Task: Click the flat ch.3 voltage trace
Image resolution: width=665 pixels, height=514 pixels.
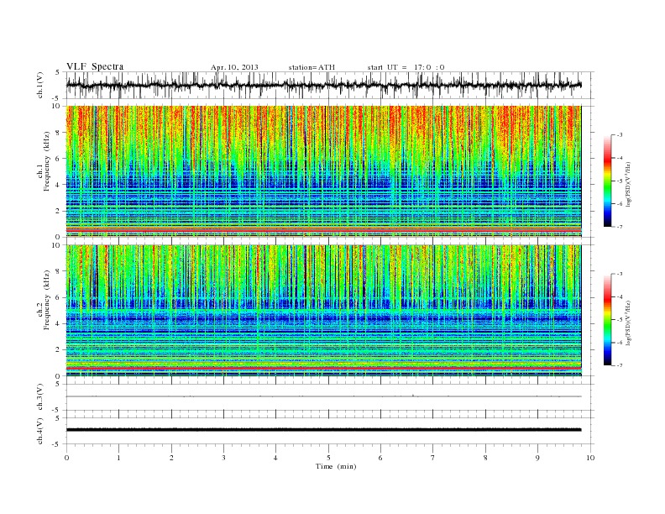Action: [323, 396]
